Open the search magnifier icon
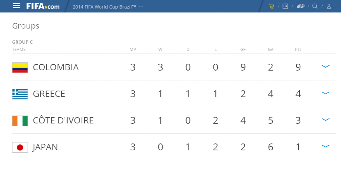Viewport: 341px width, 173px height. tap(315, 6)
